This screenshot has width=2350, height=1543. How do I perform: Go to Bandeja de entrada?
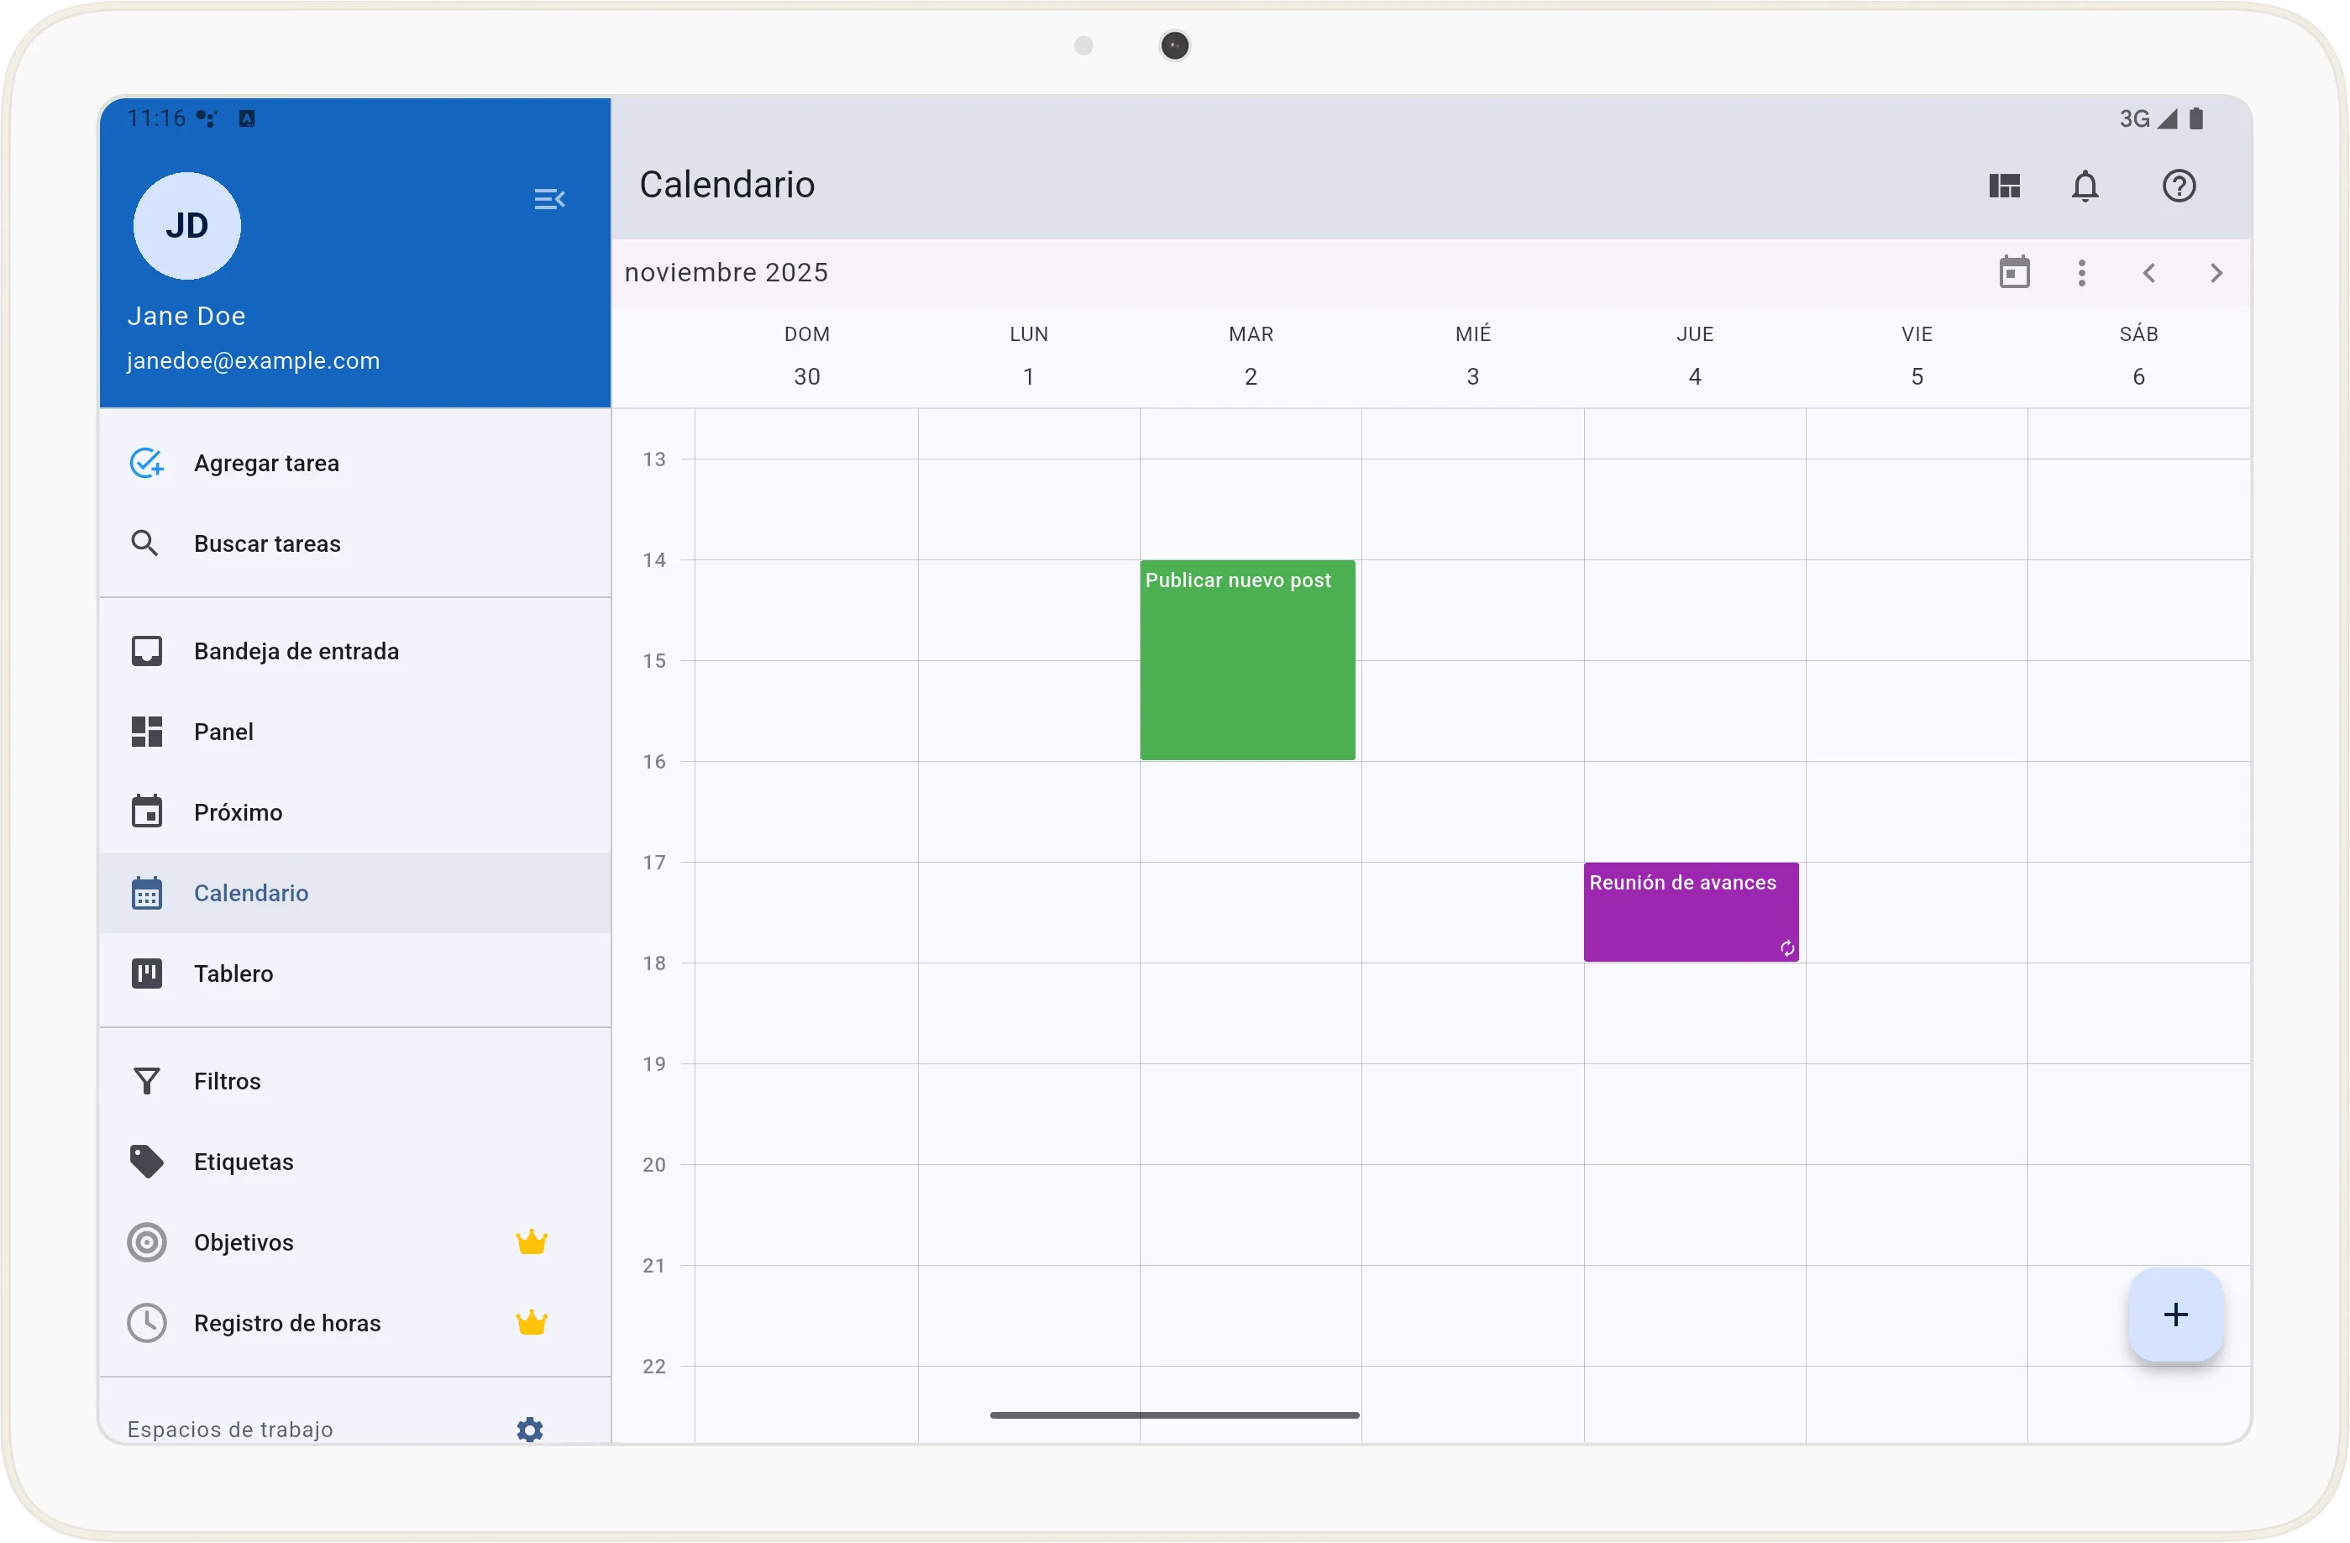[296, 652]
